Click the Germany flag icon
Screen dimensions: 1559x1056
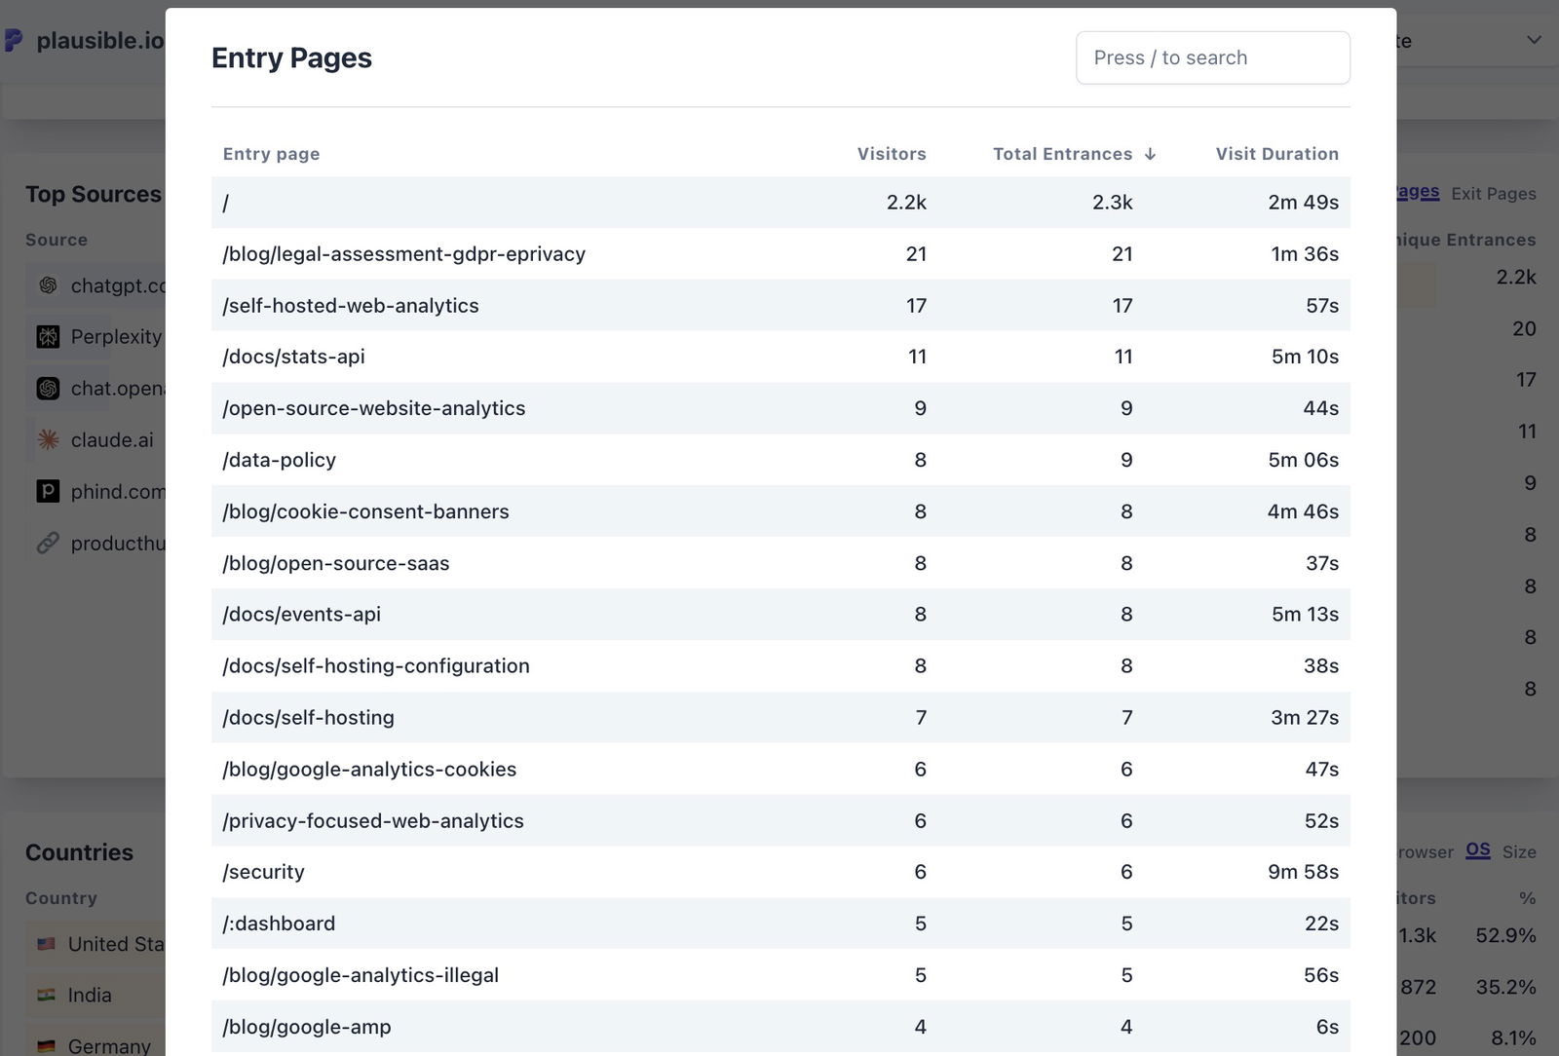45,1045
